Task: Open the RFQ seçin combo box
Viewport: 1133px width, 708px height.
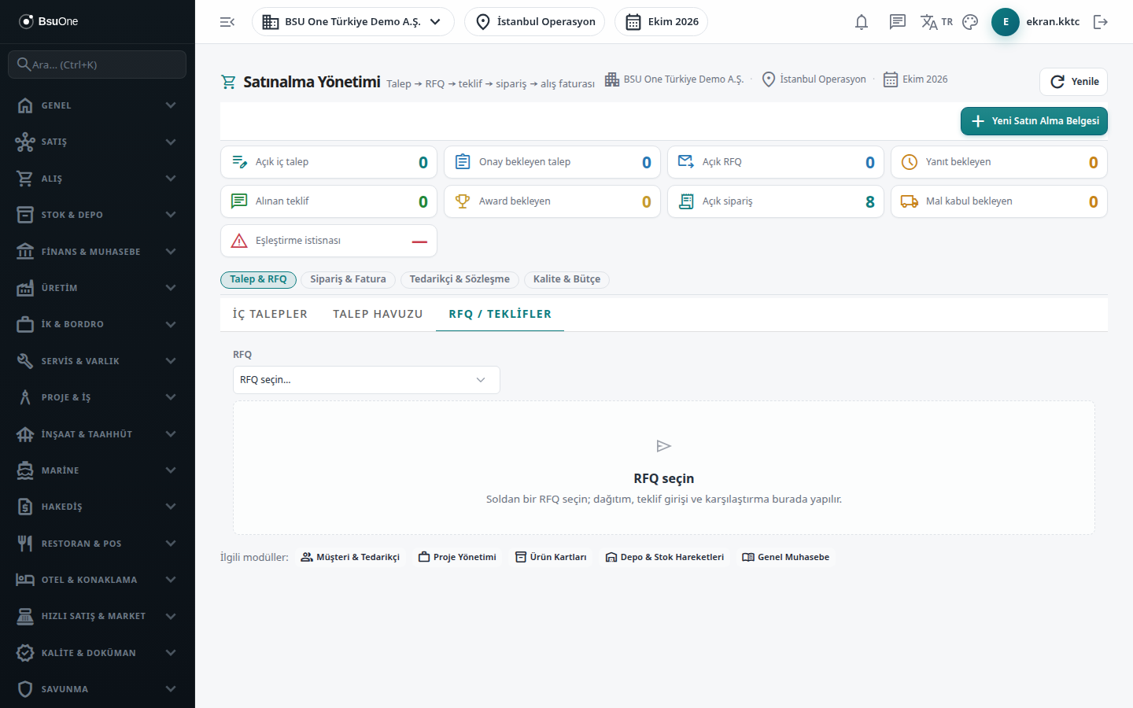Action: click(x=367, y=380)
